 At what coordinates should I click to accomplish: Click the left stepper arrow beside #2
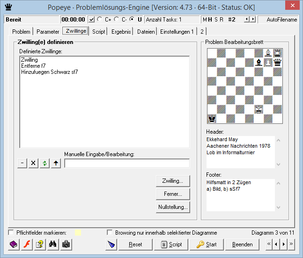246,19
